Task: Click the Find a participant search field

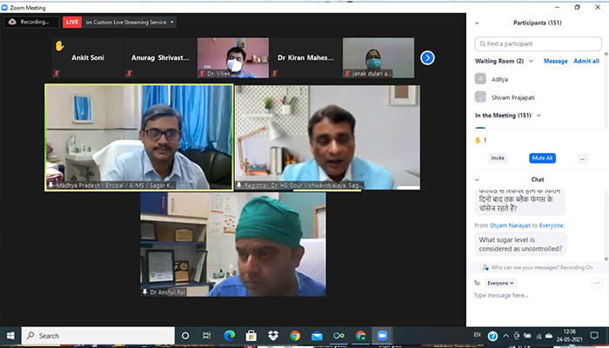Action: [538, 43]
